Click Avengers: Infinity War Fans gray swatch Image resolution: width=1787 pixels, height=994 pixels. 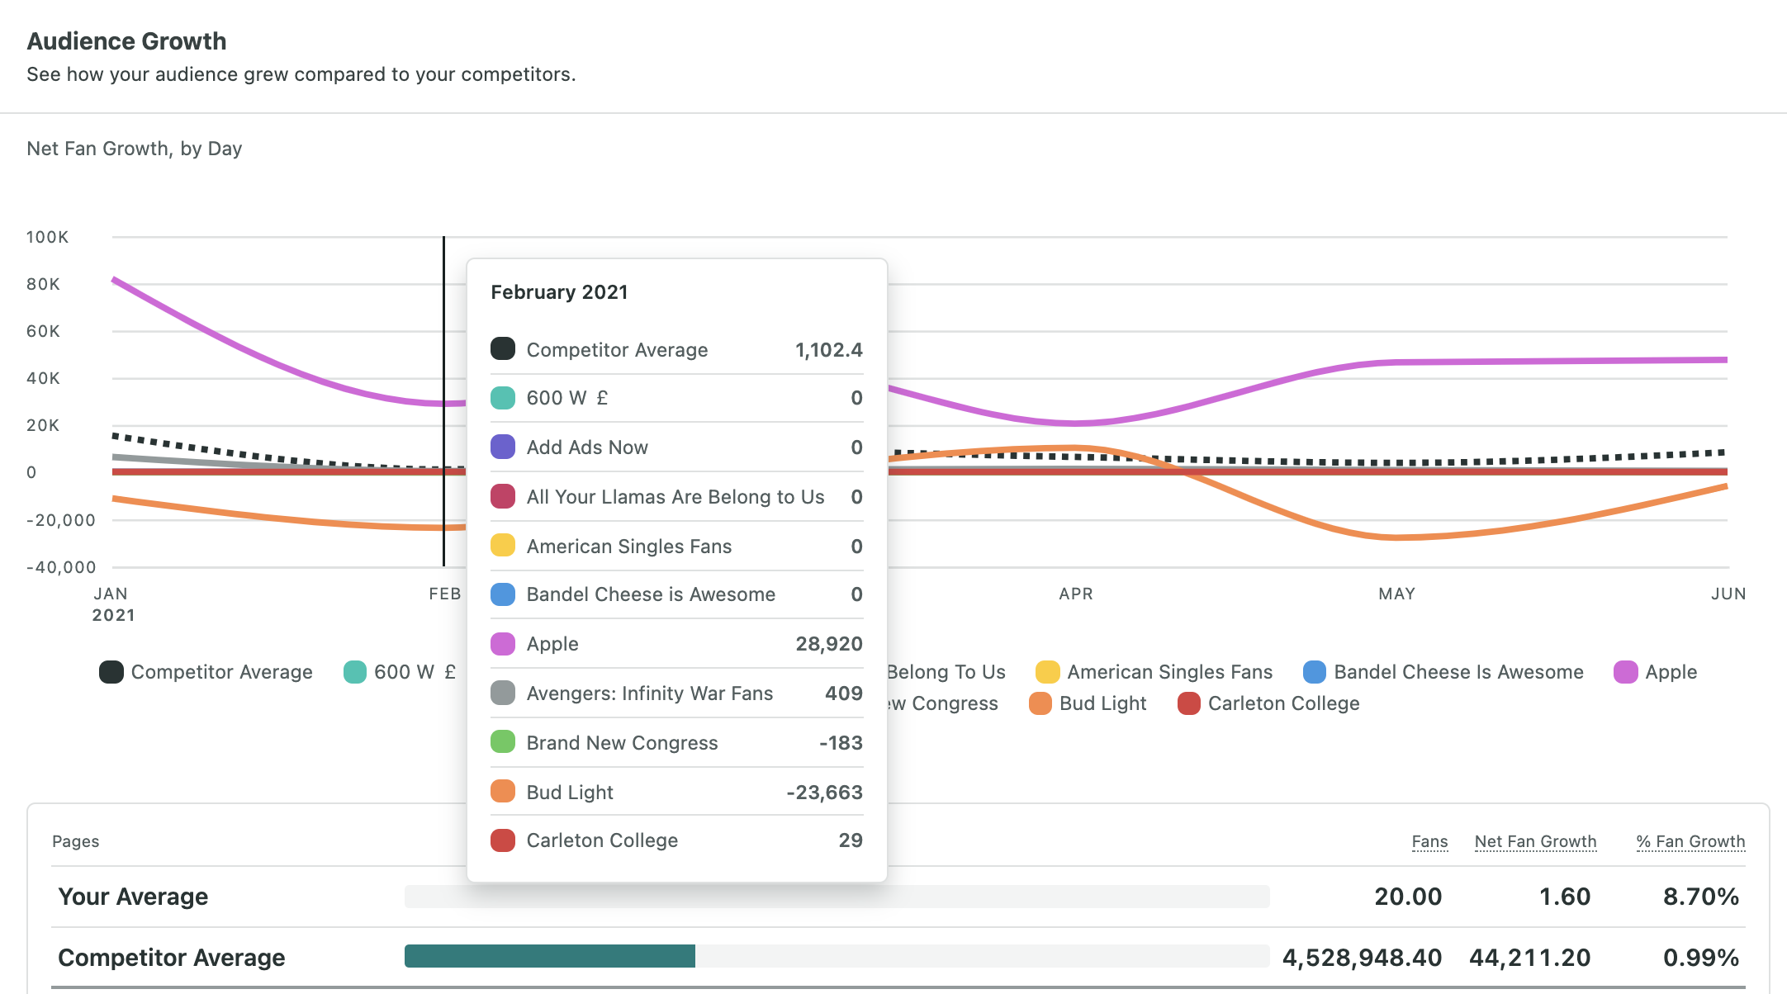point(503,693)
